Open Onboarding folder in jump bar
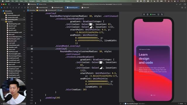This screenshot has width=187, height=105. pyautogui.click(x=40, y=10)
